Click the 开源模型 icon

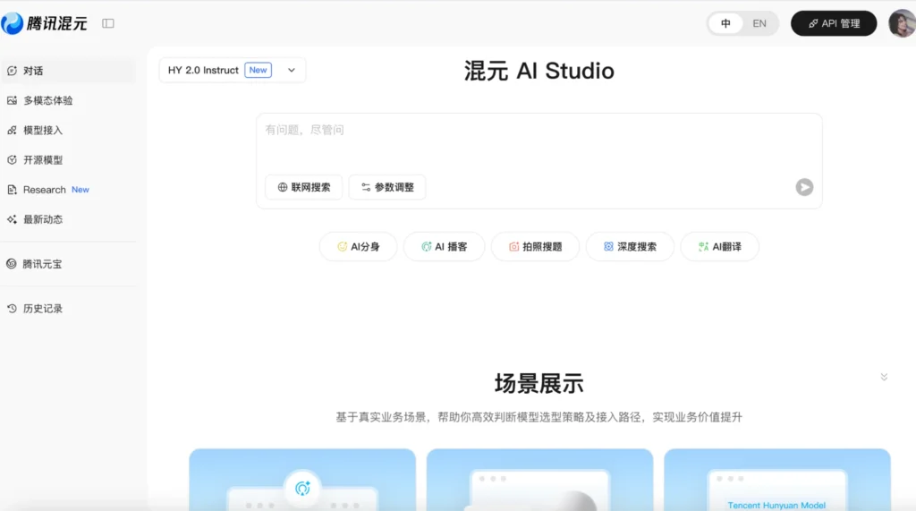tap(12, 159)
